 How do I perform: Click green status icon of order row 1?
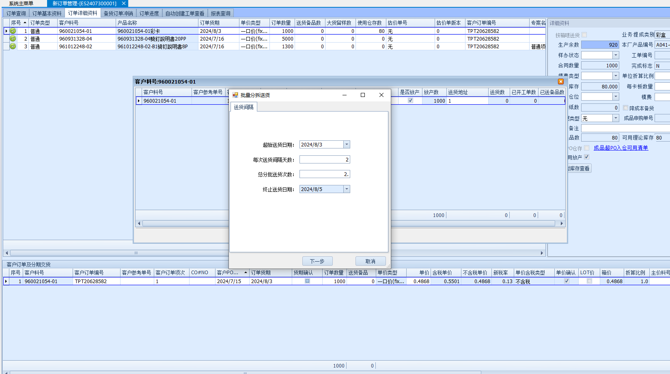pyautogui.click(x=13, y=31)
